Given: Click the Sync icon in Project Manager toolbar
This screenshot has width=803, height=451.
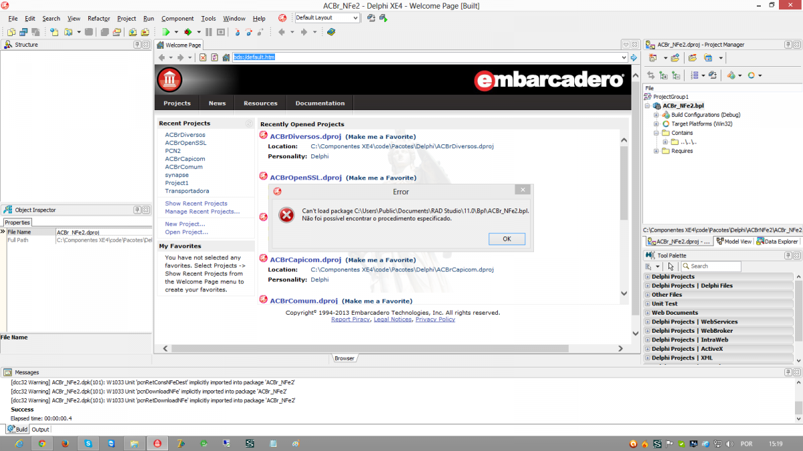Looking at the screenshot, I should point(651,76).
